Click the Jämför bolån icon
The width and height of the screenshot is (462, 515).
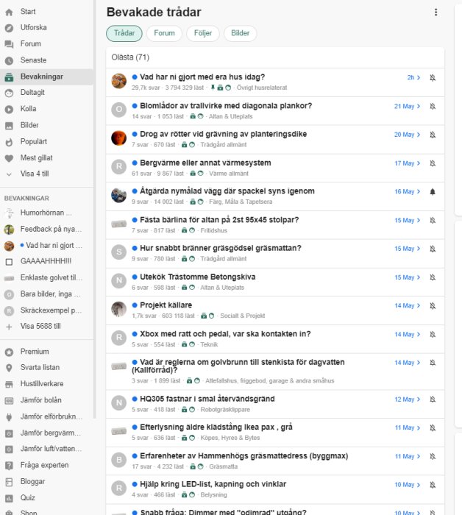pos(9,401)
